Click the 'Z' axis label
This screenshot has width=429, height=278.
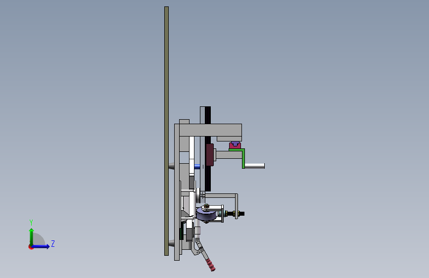53,243
